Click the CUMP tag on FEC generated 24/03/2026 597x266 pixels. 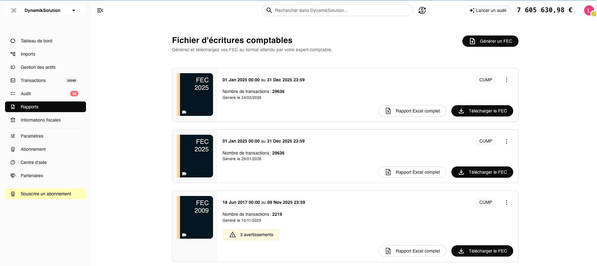486,80
